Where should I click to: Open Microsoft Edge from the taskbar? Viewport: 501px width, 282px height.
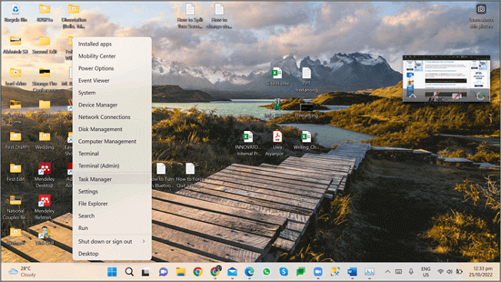point(249,272)
